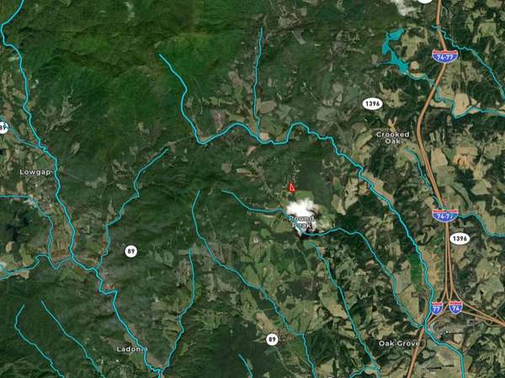Select the Crooked Oak place label
The image size is (505, 378).
[x=392, y=138]
